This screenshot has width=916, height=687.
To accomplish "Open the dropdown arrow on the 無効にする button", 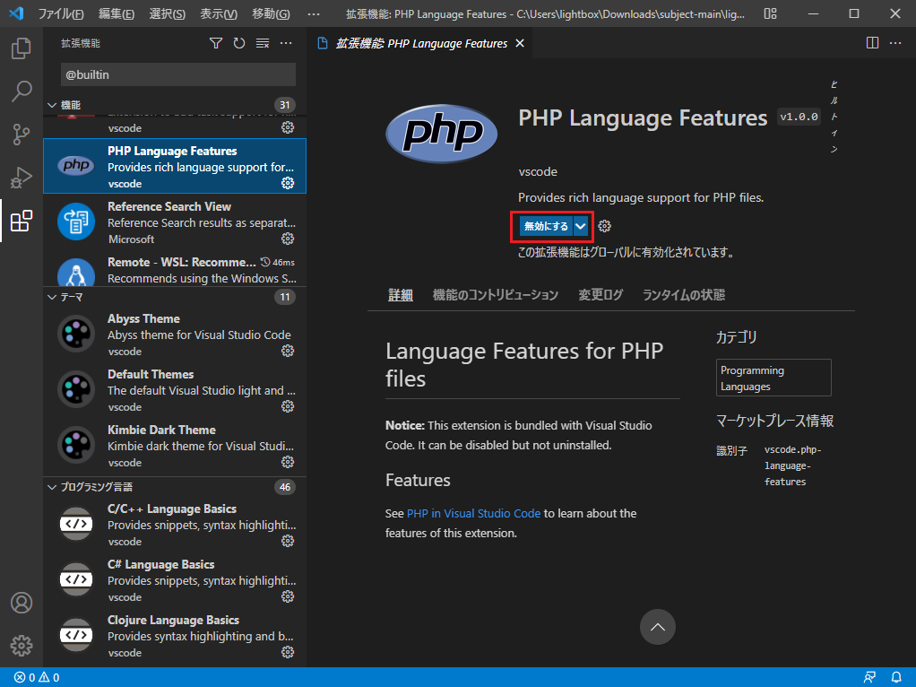I will (x=580, y=226).
